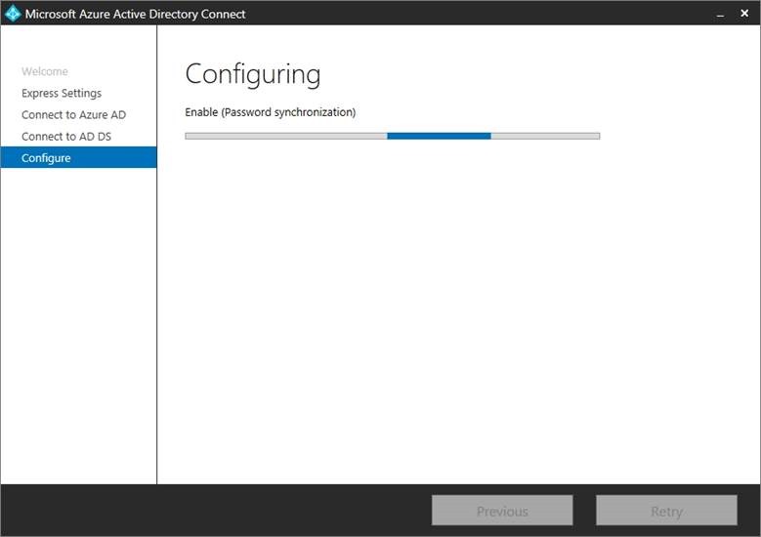Viewport: 761px width, 537px height.
Task: Go to Connect to Azure AD step
Action: point(74,115)
